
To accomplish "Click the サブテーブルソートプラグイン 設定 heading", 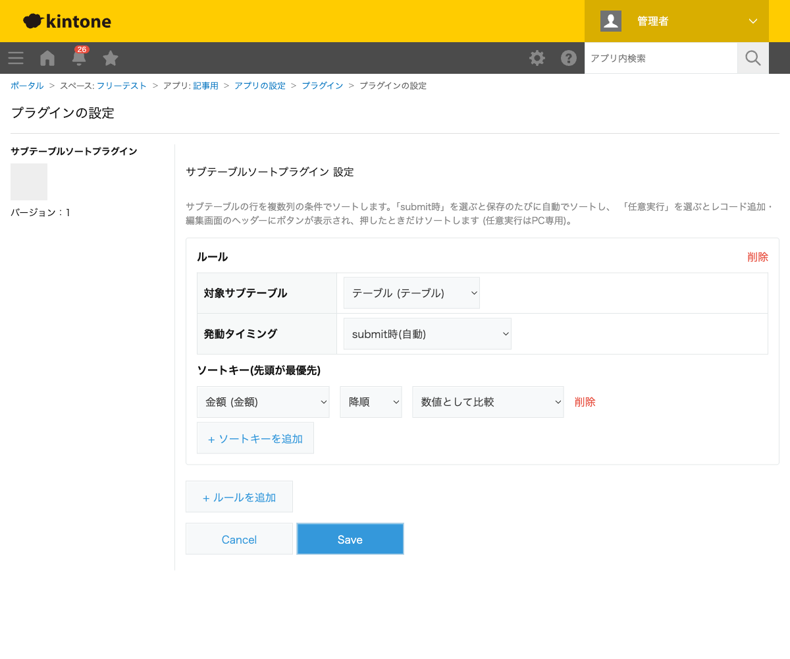I will point(270,172).
